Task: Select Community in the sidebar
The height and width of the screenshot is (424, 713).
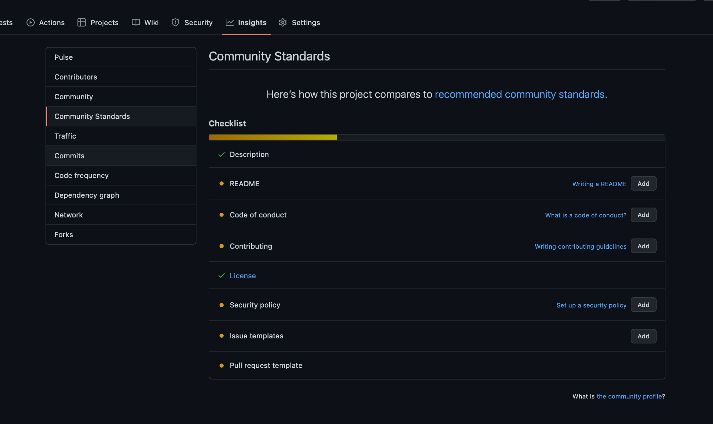Action: click(121, 96)
